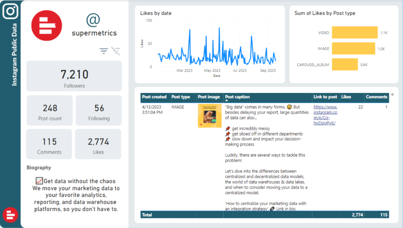Click the Comments column header
Screen dimensions: 403x228
pos(377,97)
